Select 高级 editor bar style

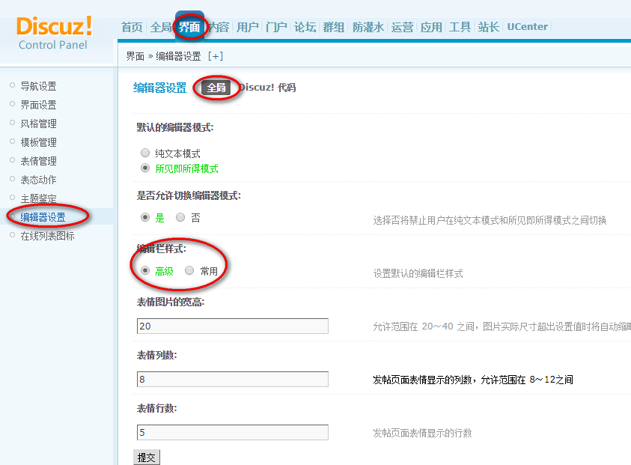(145, 270)
